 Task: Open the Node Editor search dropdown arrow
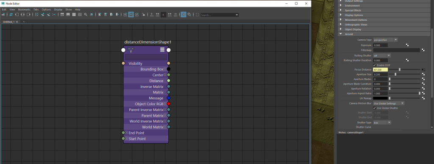tap(236, 15)
